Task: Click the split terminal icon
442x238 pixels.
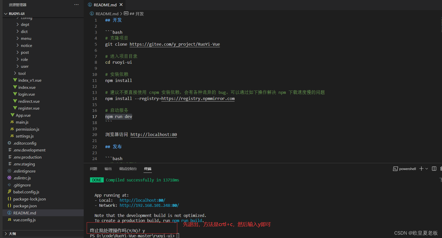Action: pyautogui.click(x=434, y=169)
